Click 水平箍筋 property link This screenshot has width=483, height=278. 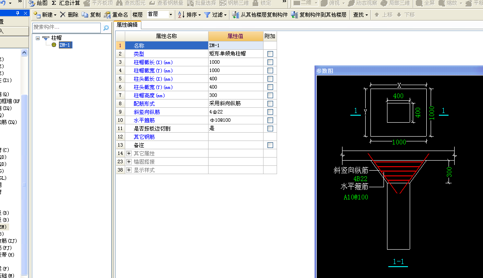tap(144, 120)
